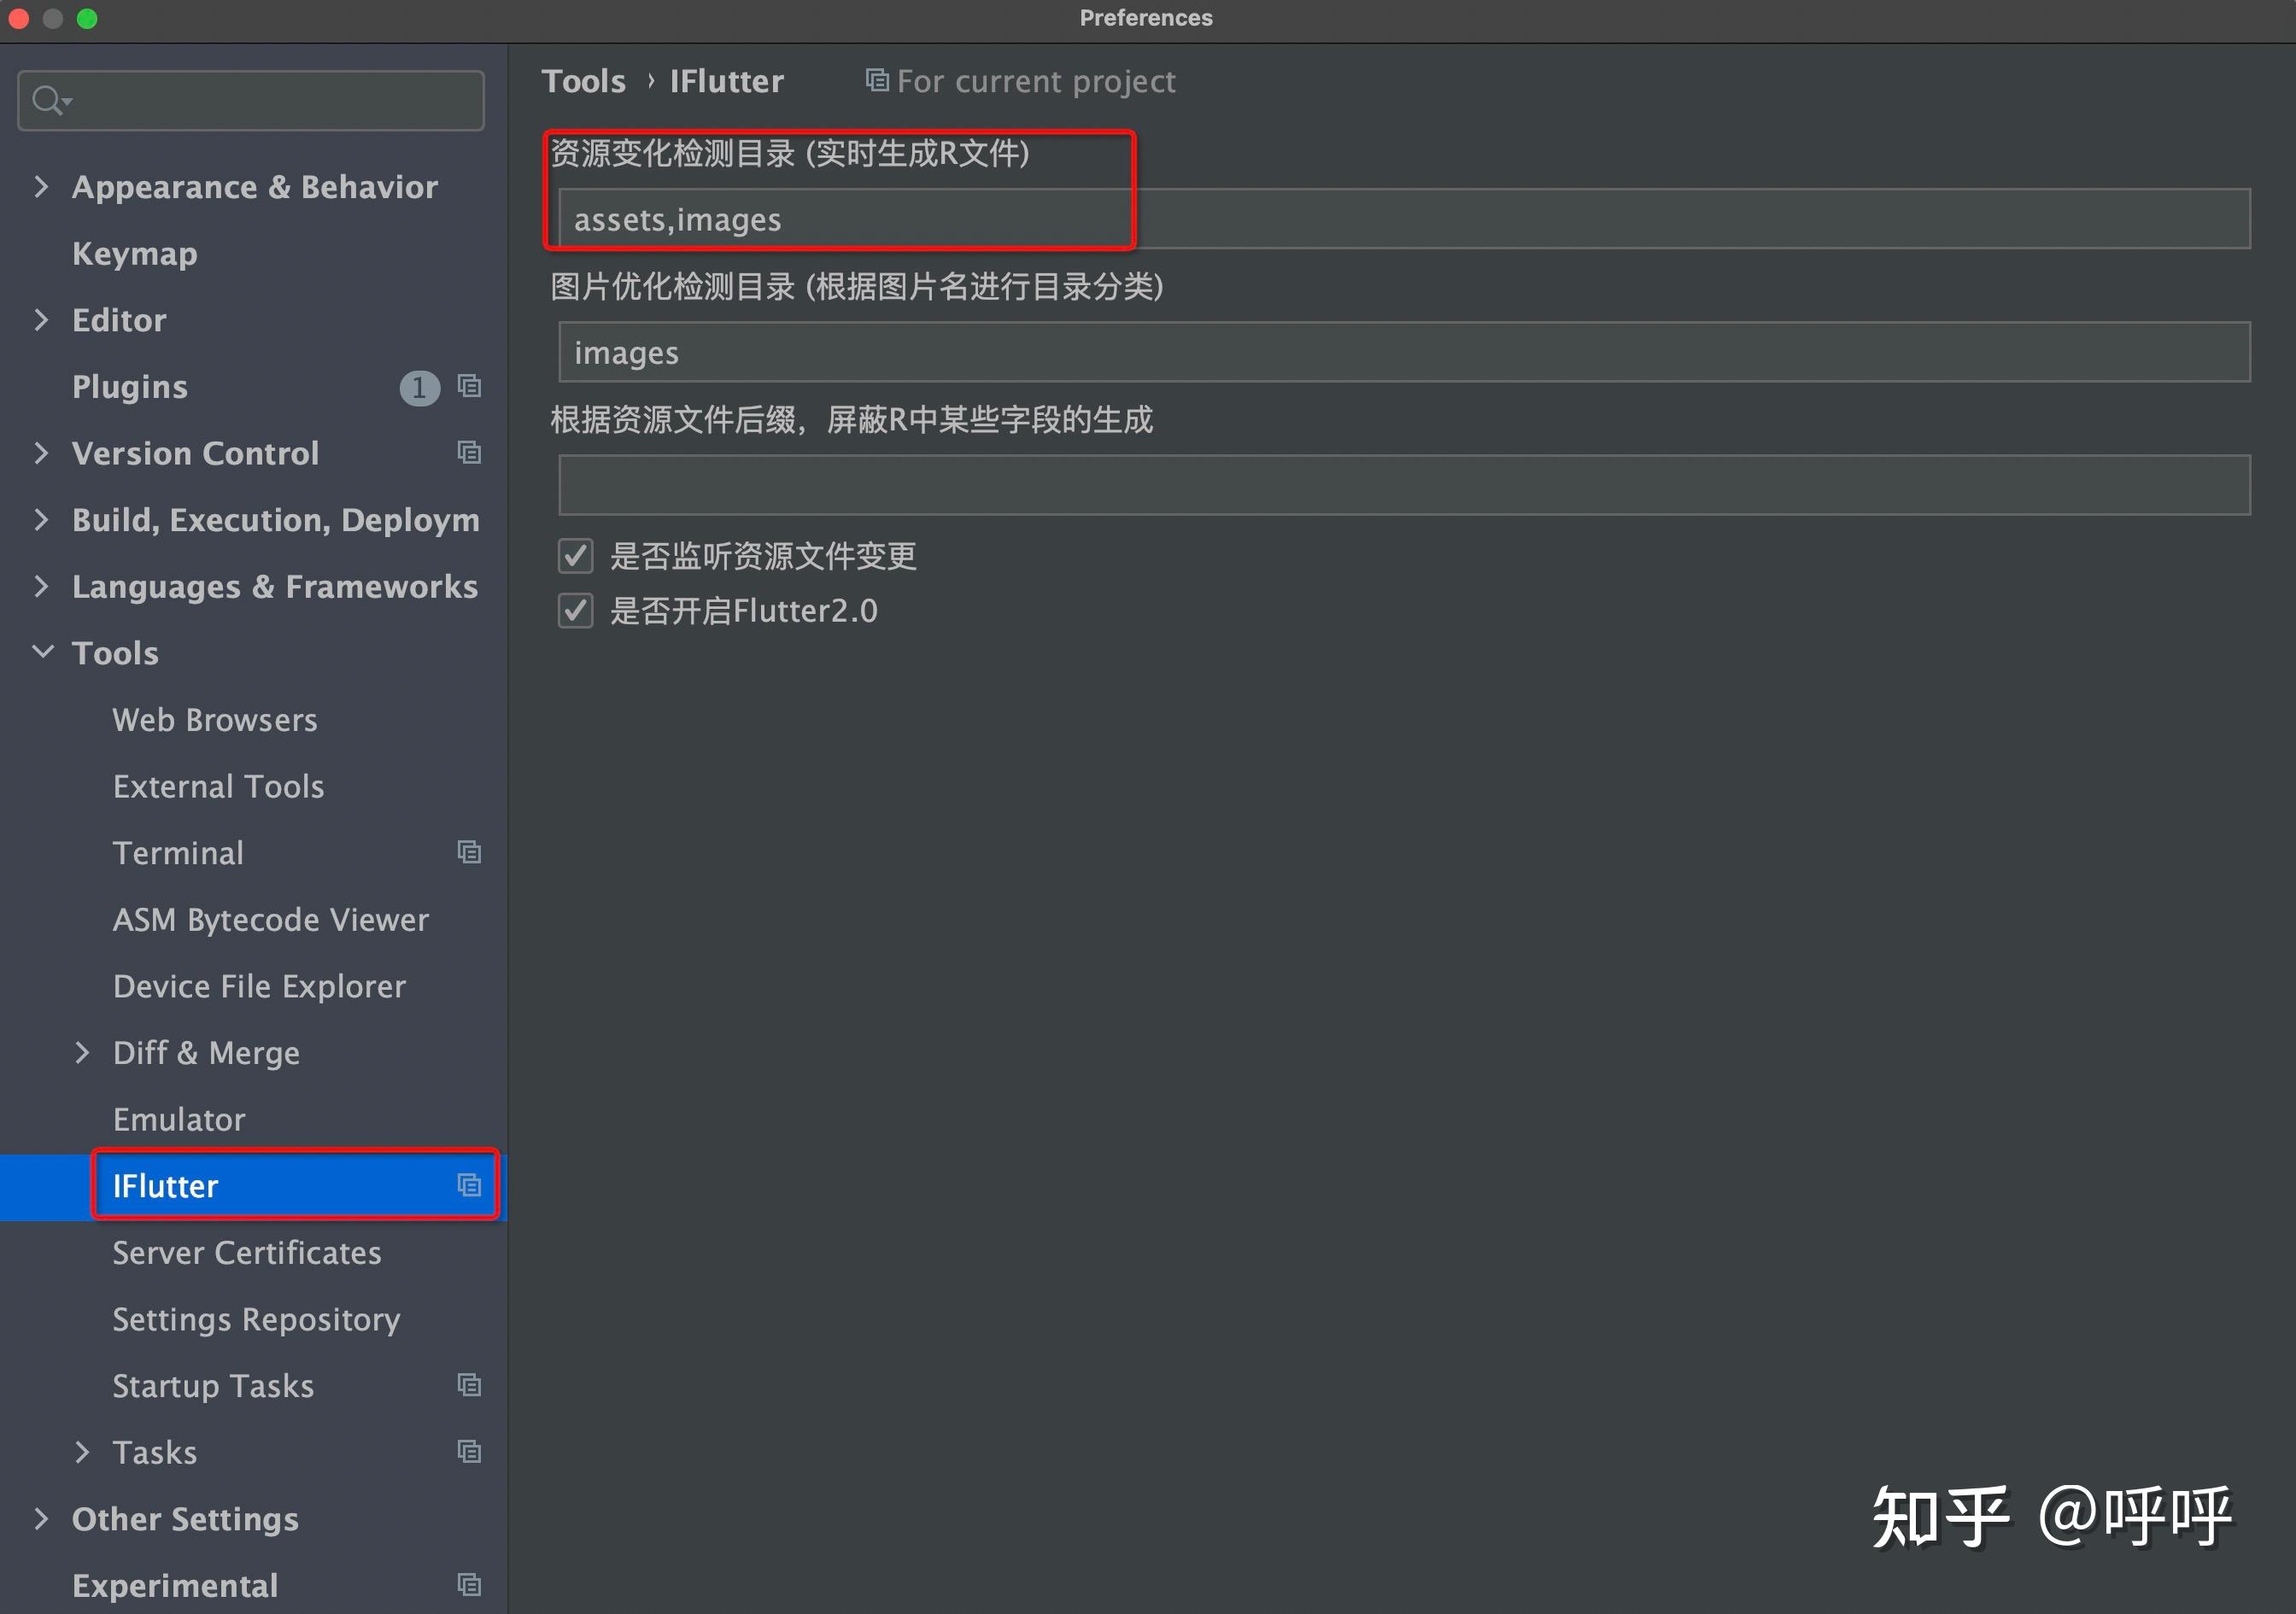2296x1614 pixels.
Task: Disable 是否开启Flutter2.0 option
Action: point(575,611)
